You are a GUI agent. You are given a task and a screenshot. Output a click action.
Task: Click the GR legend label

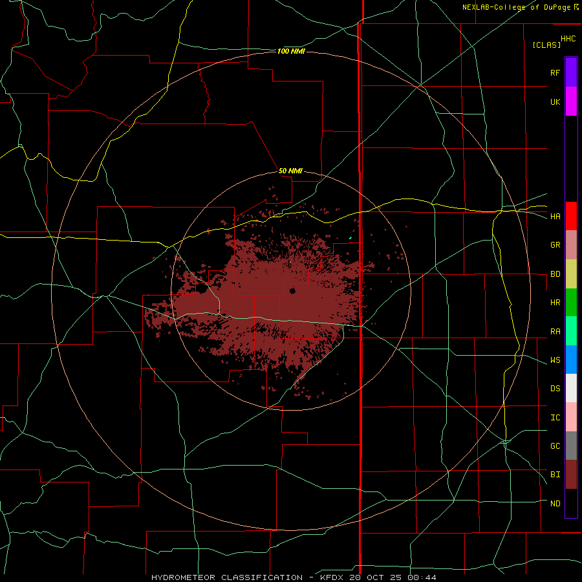pyautogui.click(x=555, y=245)
